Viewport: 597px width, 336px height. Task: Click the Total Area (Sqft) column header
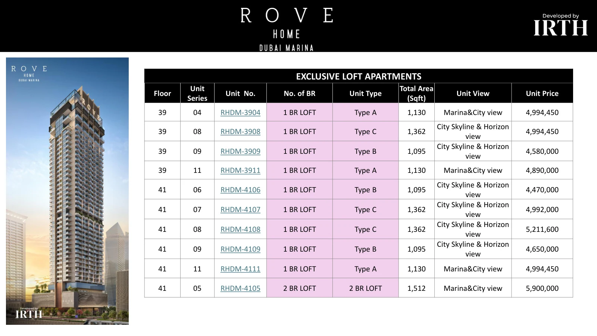coord(416,93)
